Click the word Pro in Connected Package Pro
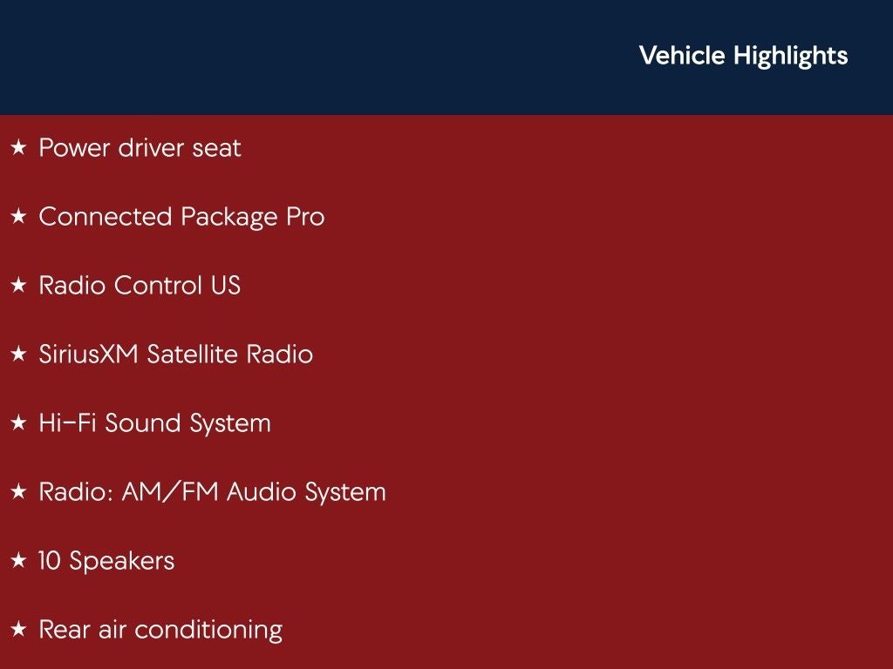Screen dimensions: 893x669 click(305, 217)
